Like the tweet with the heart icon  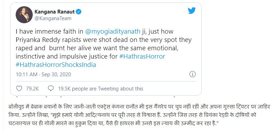click(19, 88)
